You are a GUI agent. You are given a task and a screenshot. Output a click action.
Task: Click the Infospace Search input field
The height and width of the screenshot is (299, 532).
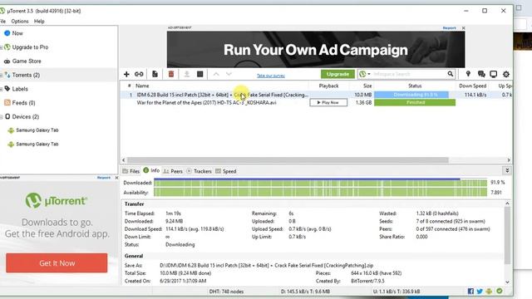pos(409,74)
